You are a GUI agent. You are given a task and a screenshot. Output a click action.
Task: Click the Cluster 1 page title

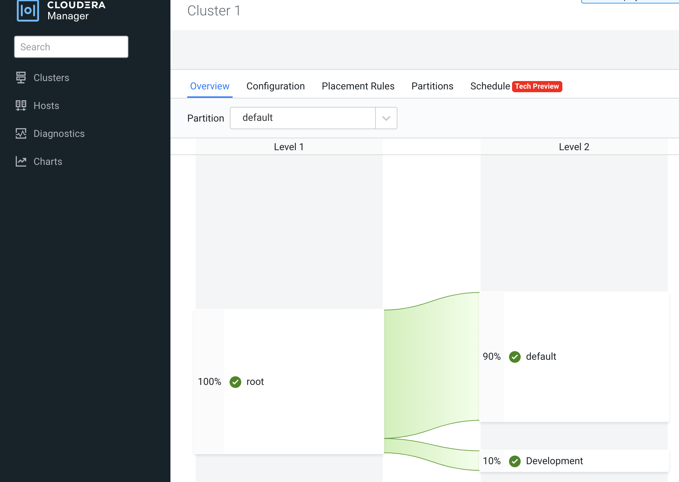(213, 10)
